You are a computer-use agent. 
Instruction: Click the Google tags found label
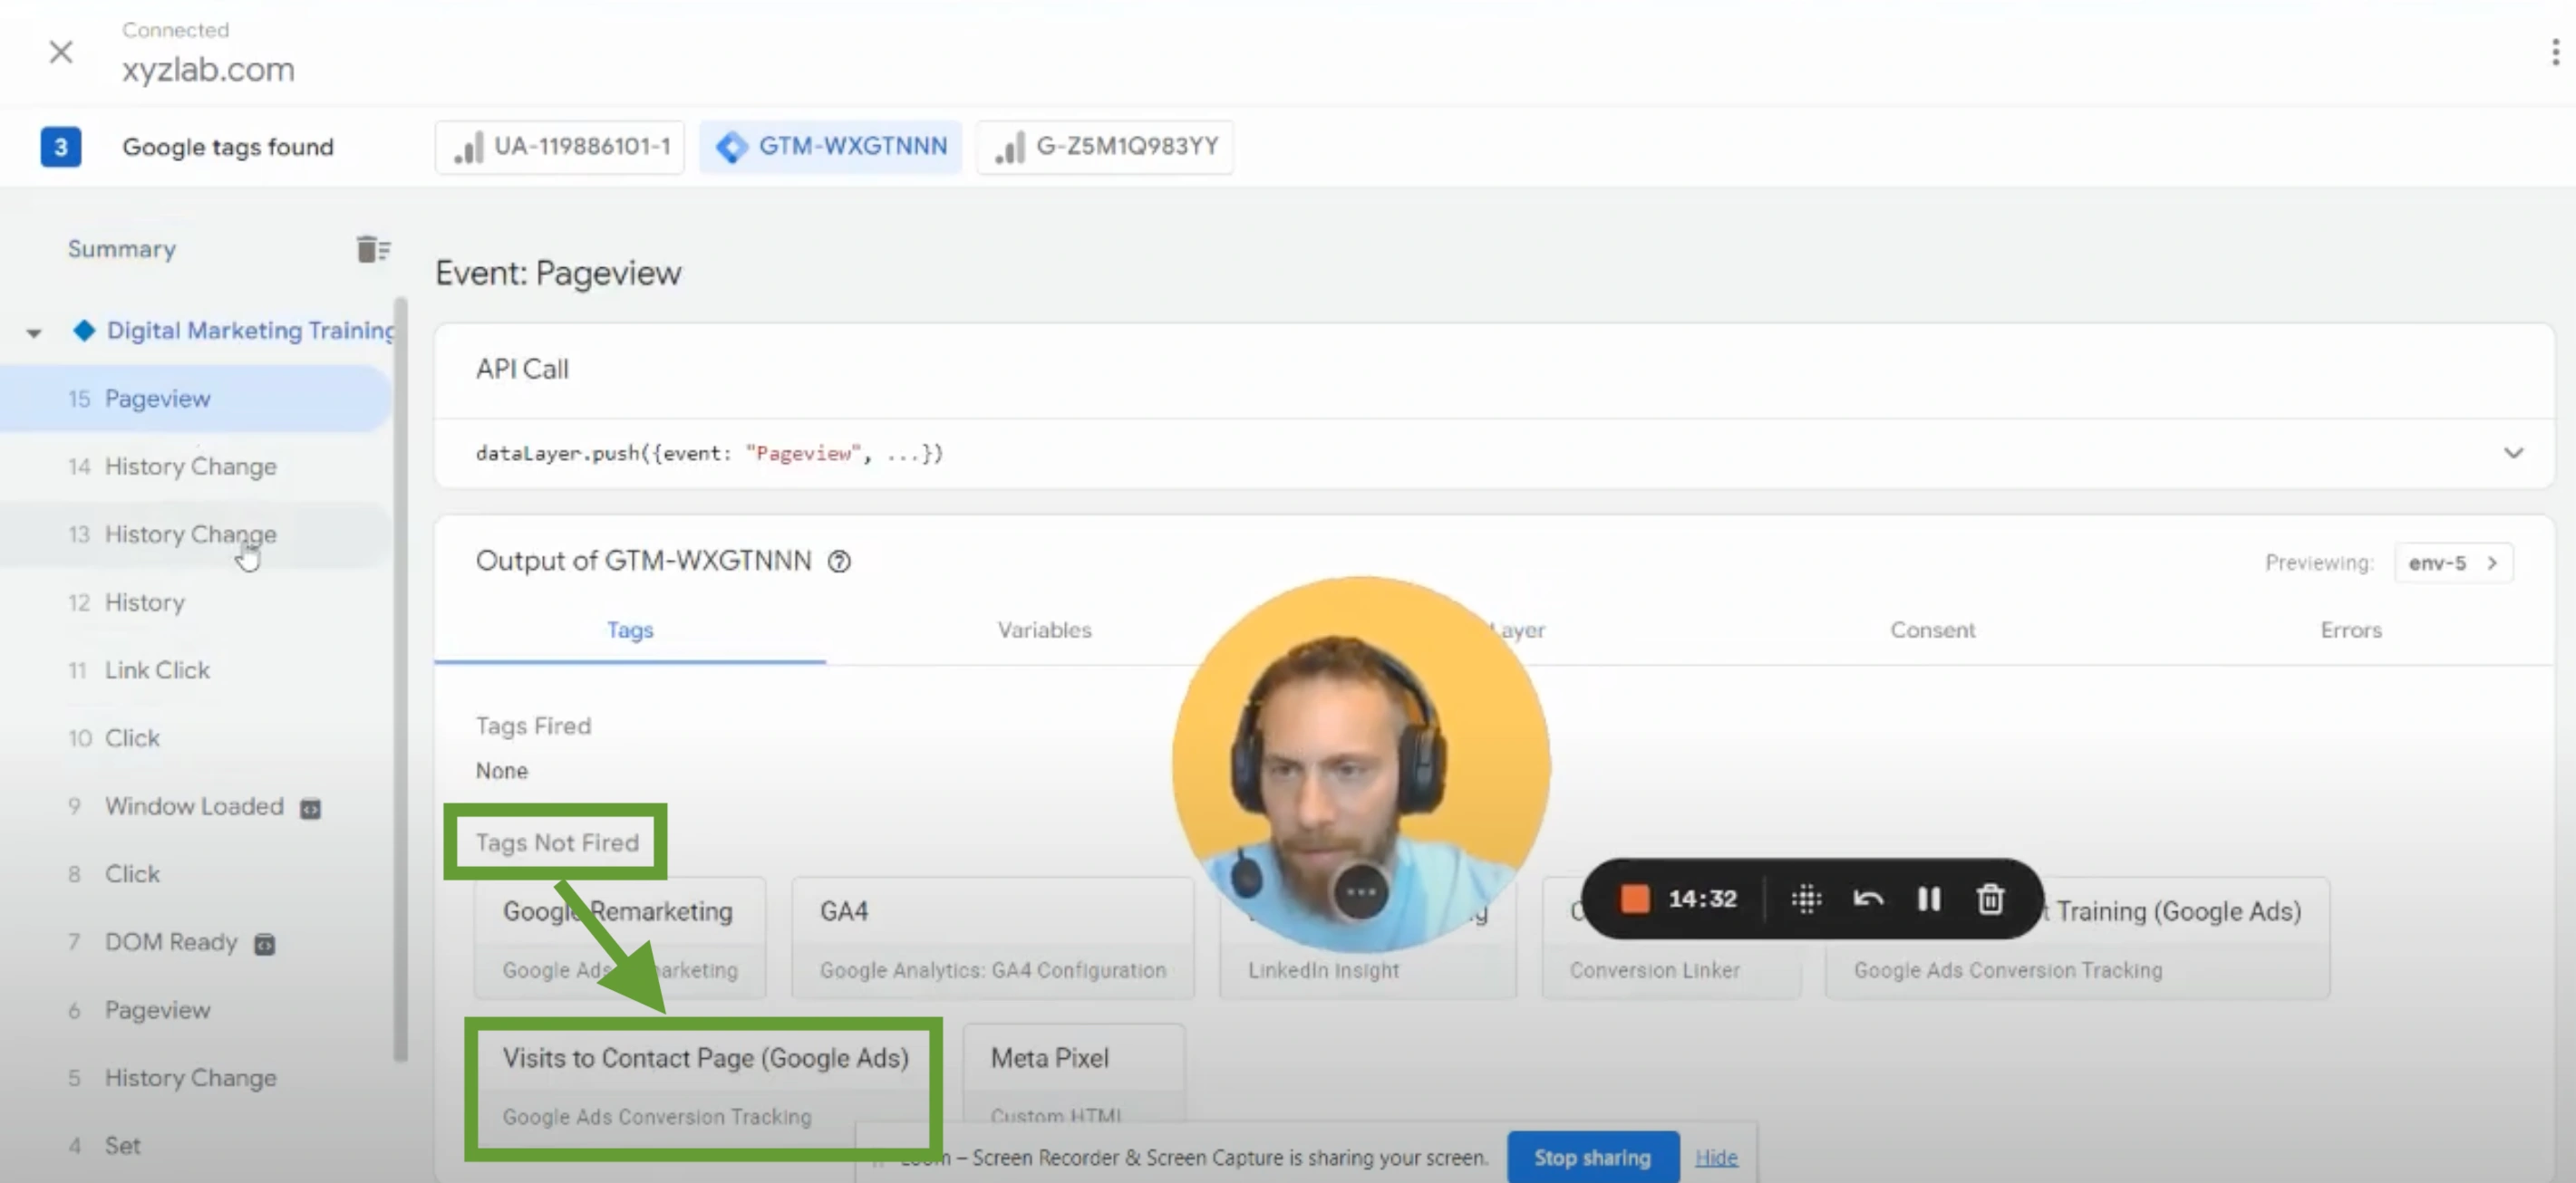[228, 147]
